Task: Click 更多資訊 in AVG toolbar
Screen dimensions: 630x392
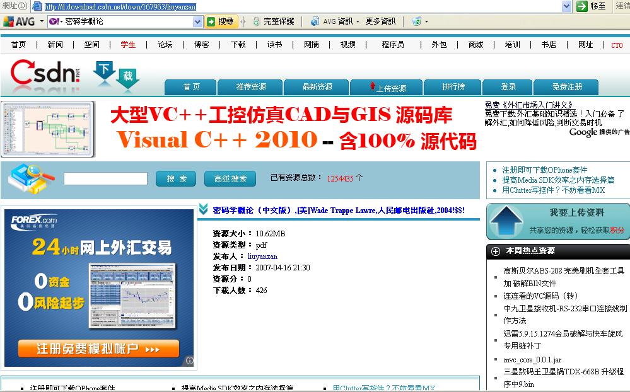Action: pos(380,21)
